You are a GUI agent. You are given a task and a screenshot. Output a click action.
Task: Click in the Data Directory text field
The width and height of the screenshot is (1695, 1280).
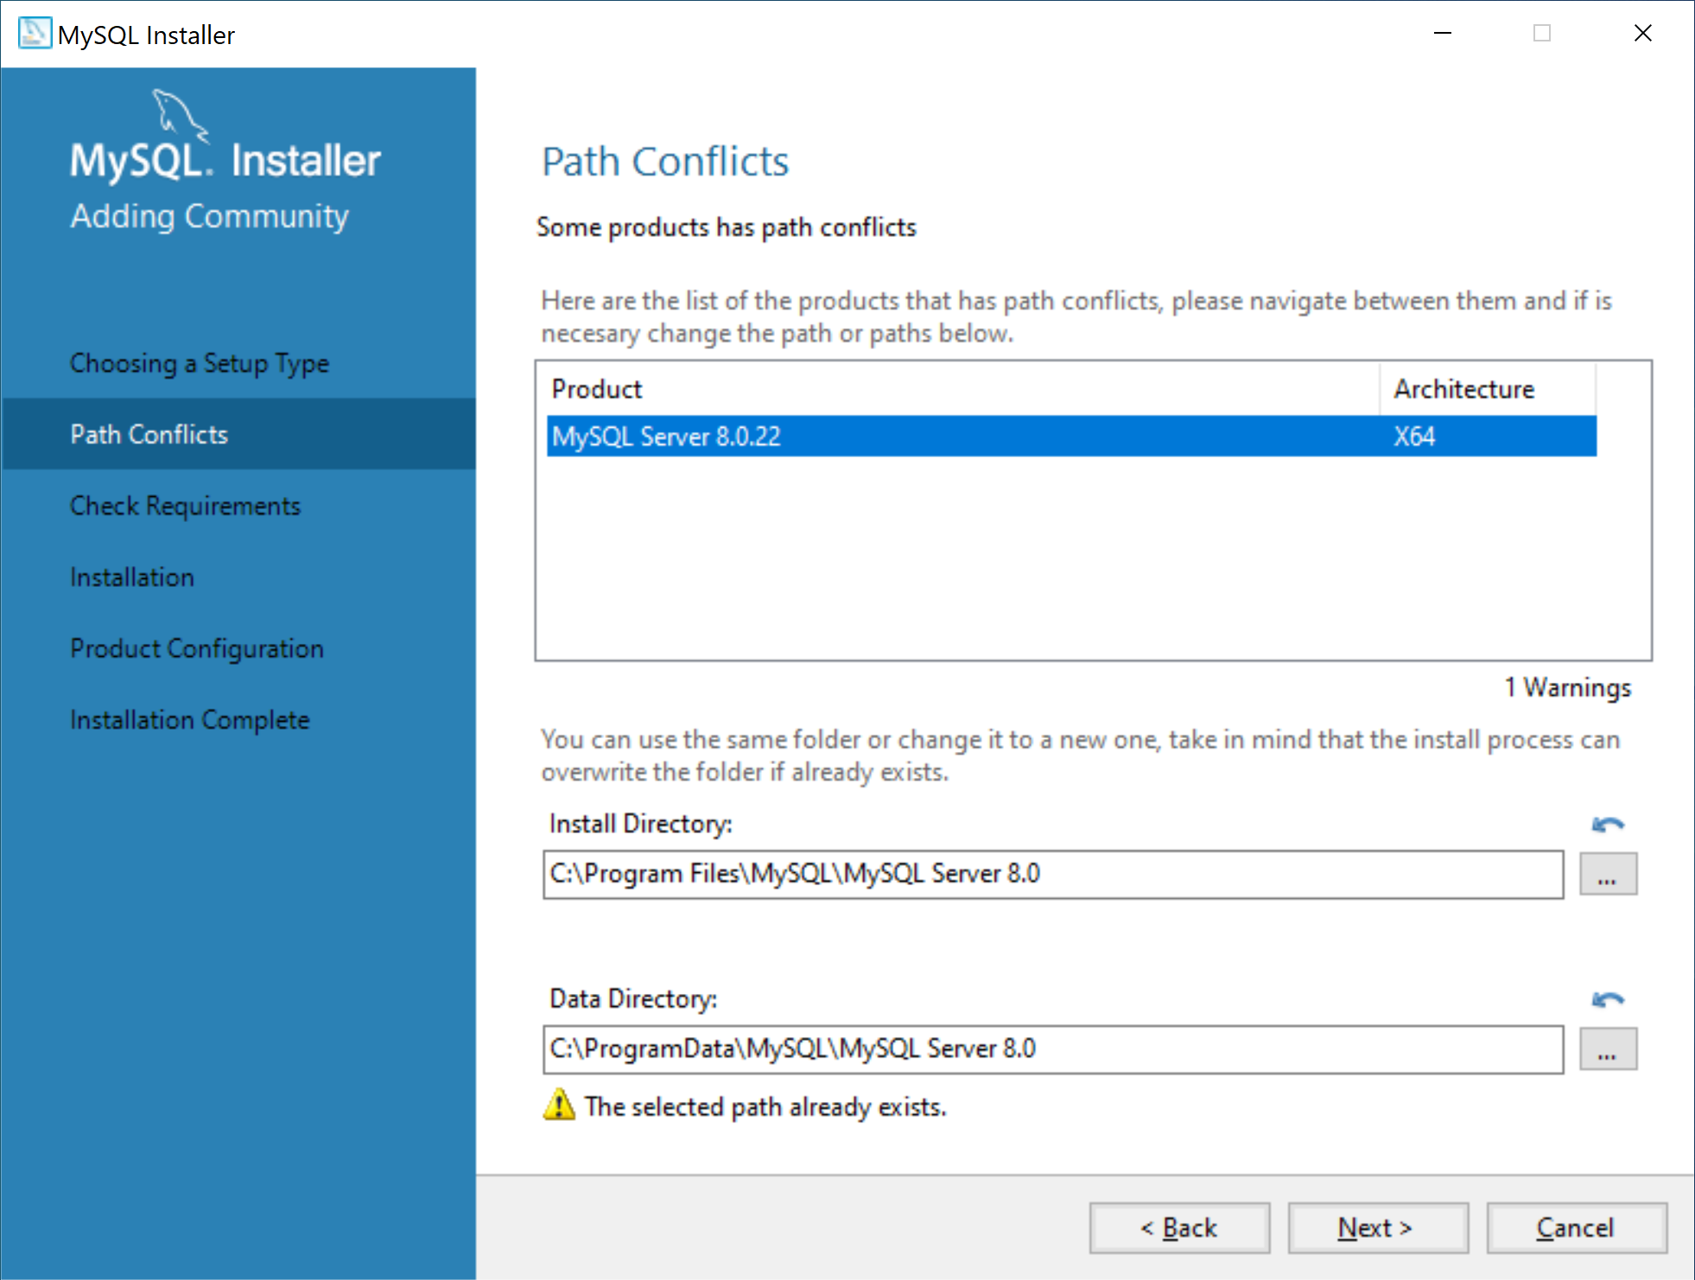(x=1052, y=1049)
